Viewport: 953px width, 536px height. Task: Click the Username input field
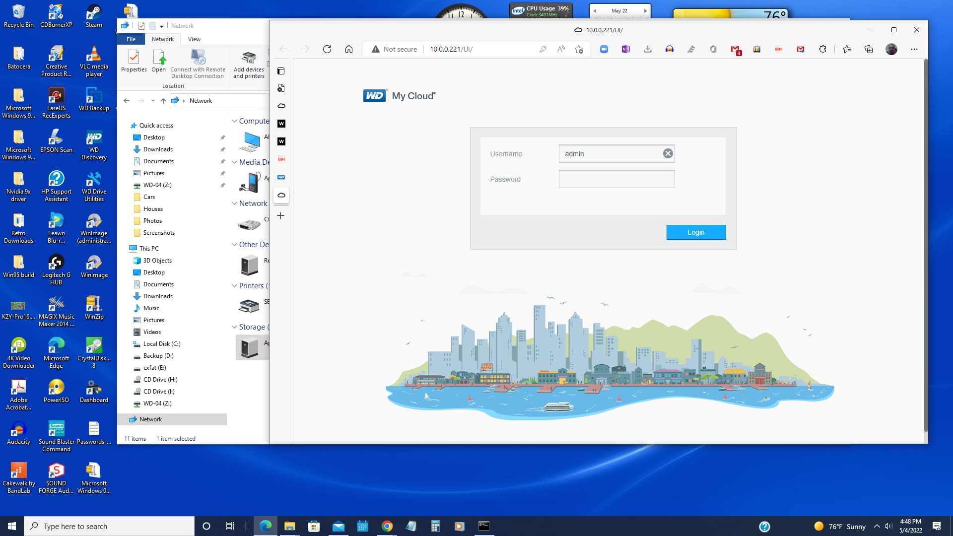616,154
